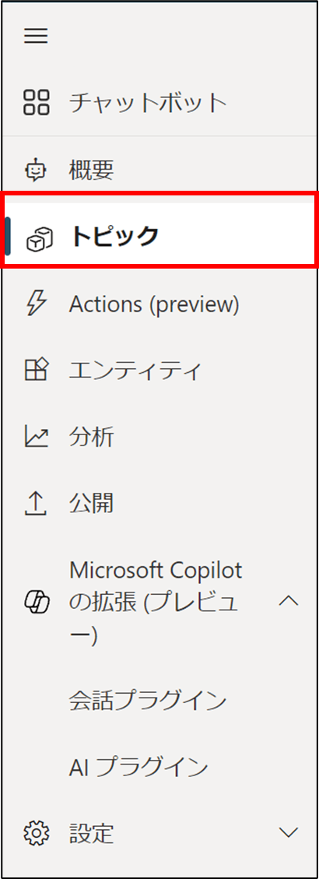Viewport: 319px width, 879px height.
Task: Click the 概要 bot icon
Action: tap(37, 170)
